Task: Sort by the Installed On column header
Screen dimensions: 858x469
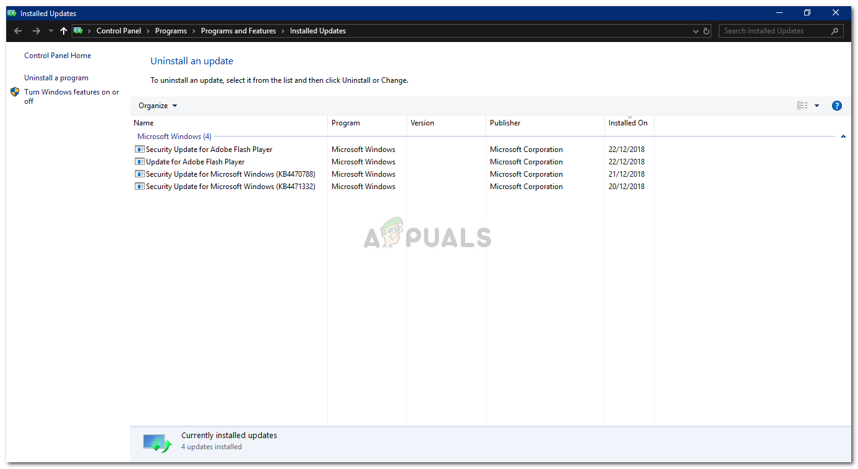Action: click(x=629, y=123)
